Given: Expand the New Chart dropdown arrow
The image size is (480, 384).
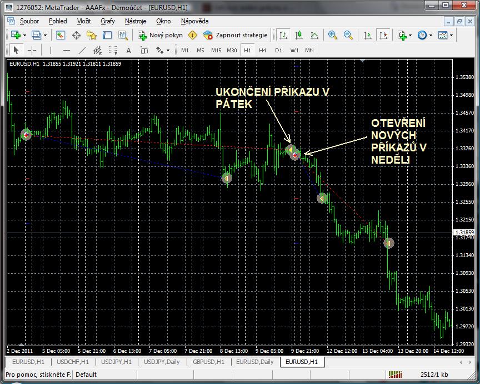Looking at the screenshot, I should coord(24,36).
